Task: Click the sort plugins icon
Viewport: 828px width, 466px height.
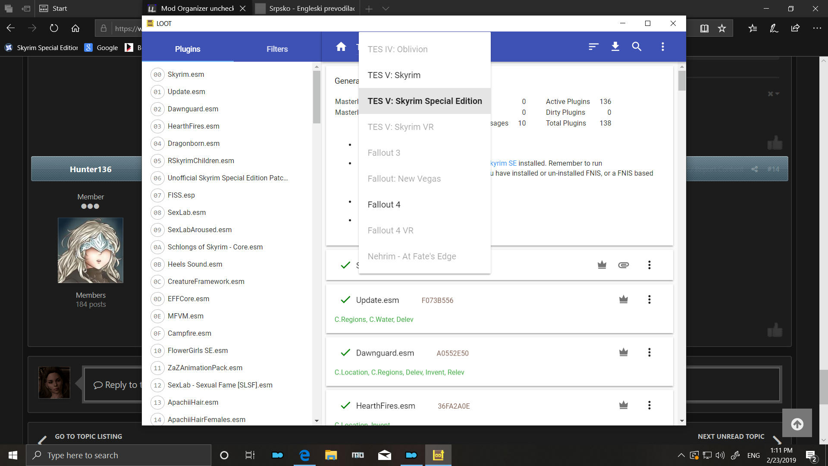Action: click(593, 47)
